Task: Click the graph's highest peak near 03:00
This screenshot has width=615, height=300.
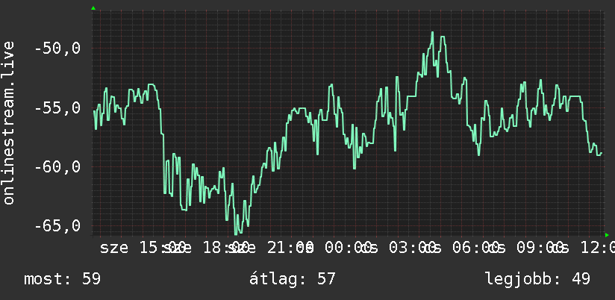Action: click(x=432, y=33)
